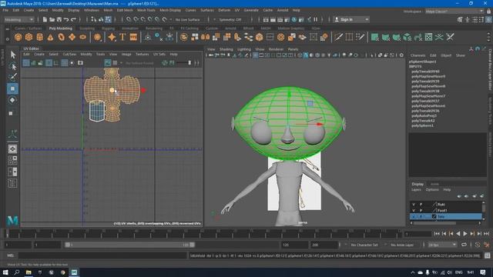Toggle Auto Keyframe button
This screenshot has height=277, width=493.
click(x=478, y=245)
